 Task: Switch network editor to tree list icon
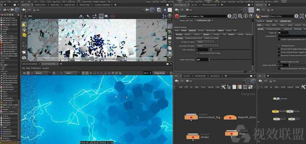click(x=229, y=87)
